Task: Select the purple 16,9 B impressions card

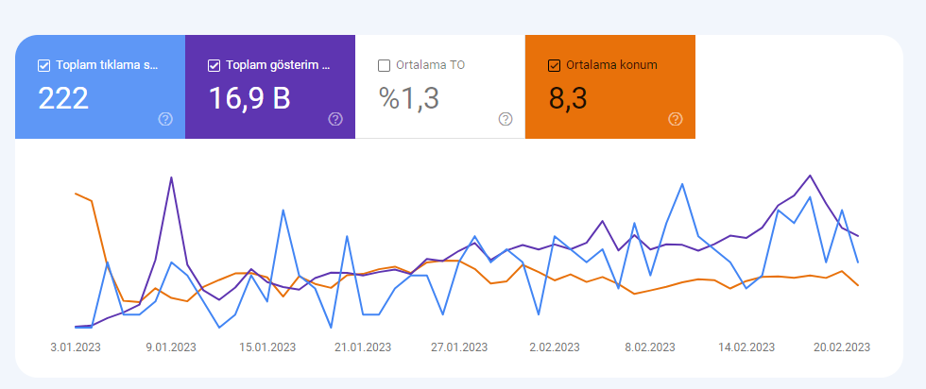Action: pyautogui.click(x=270, y=87)
